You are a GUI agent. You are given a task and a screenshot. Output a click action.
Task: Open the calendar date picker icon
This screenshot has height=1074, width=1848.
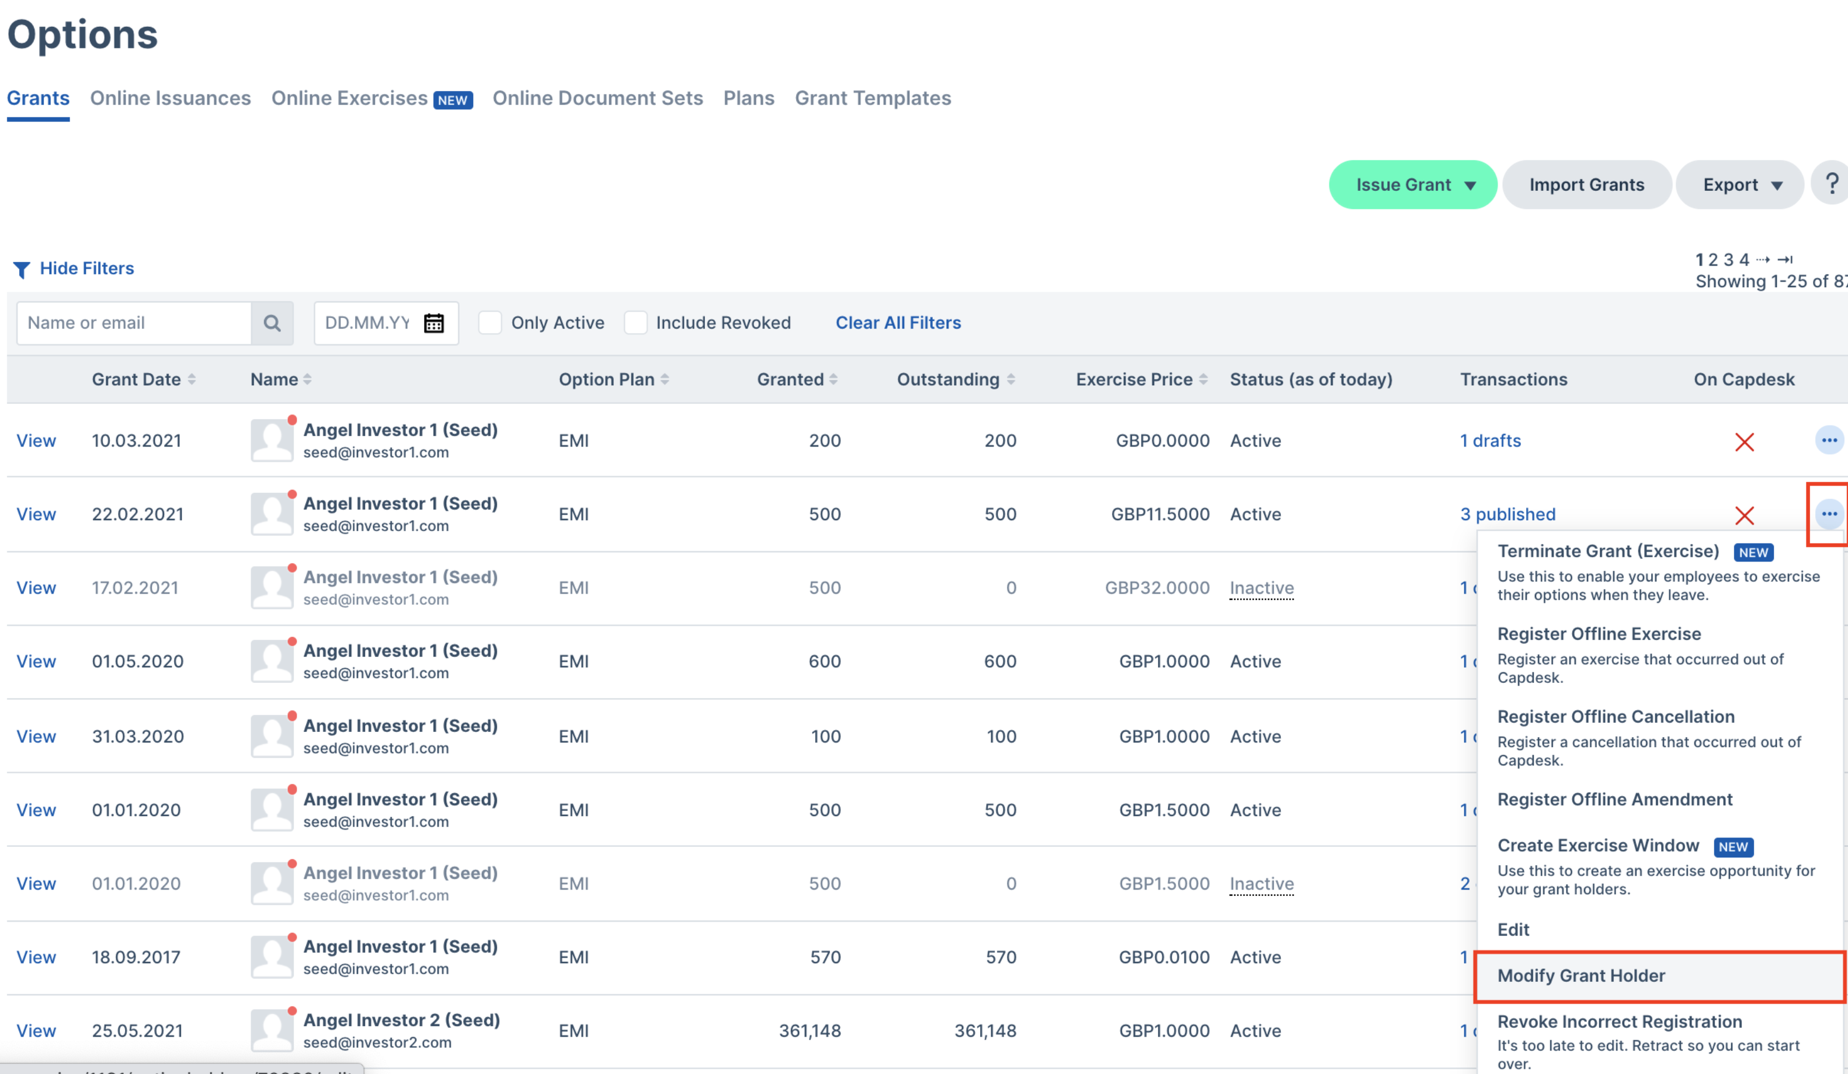pos(434,323)
